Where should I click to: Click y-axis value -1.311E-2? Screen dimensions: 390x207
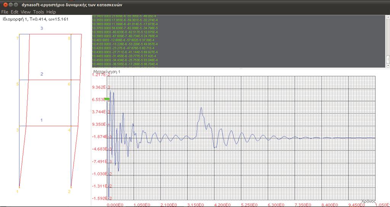[x=102, y=186]
